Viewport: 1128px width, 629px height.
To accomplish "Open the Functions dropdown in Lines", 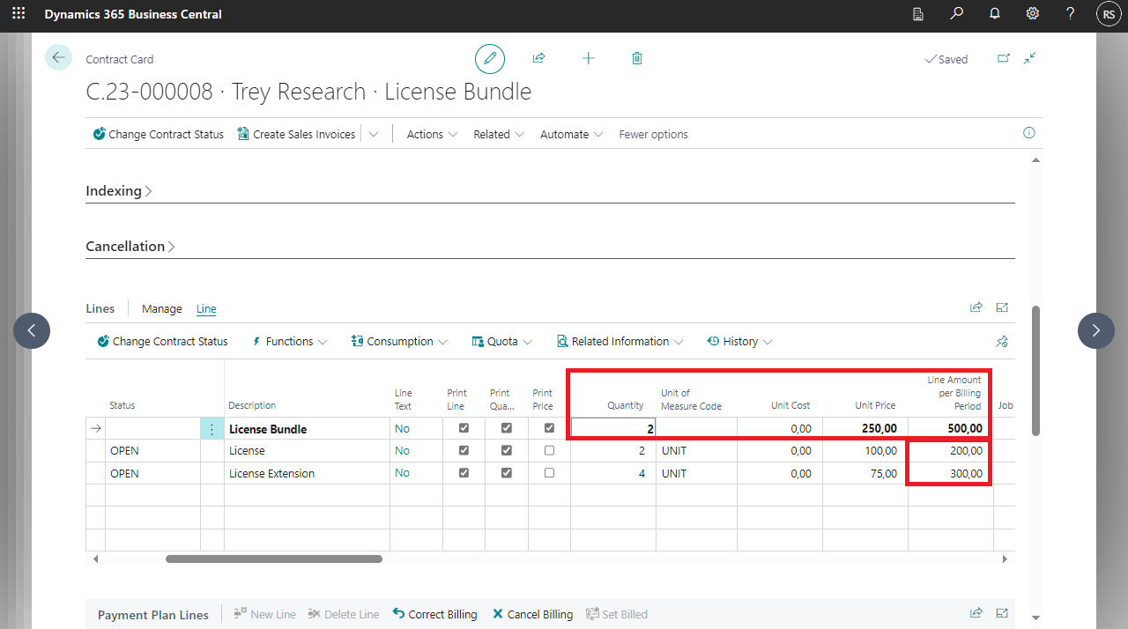I will click(290, 342).
